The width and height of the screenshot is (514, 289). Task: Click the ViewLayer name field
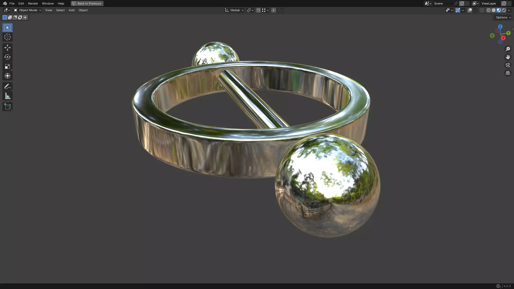pos(490,3)
